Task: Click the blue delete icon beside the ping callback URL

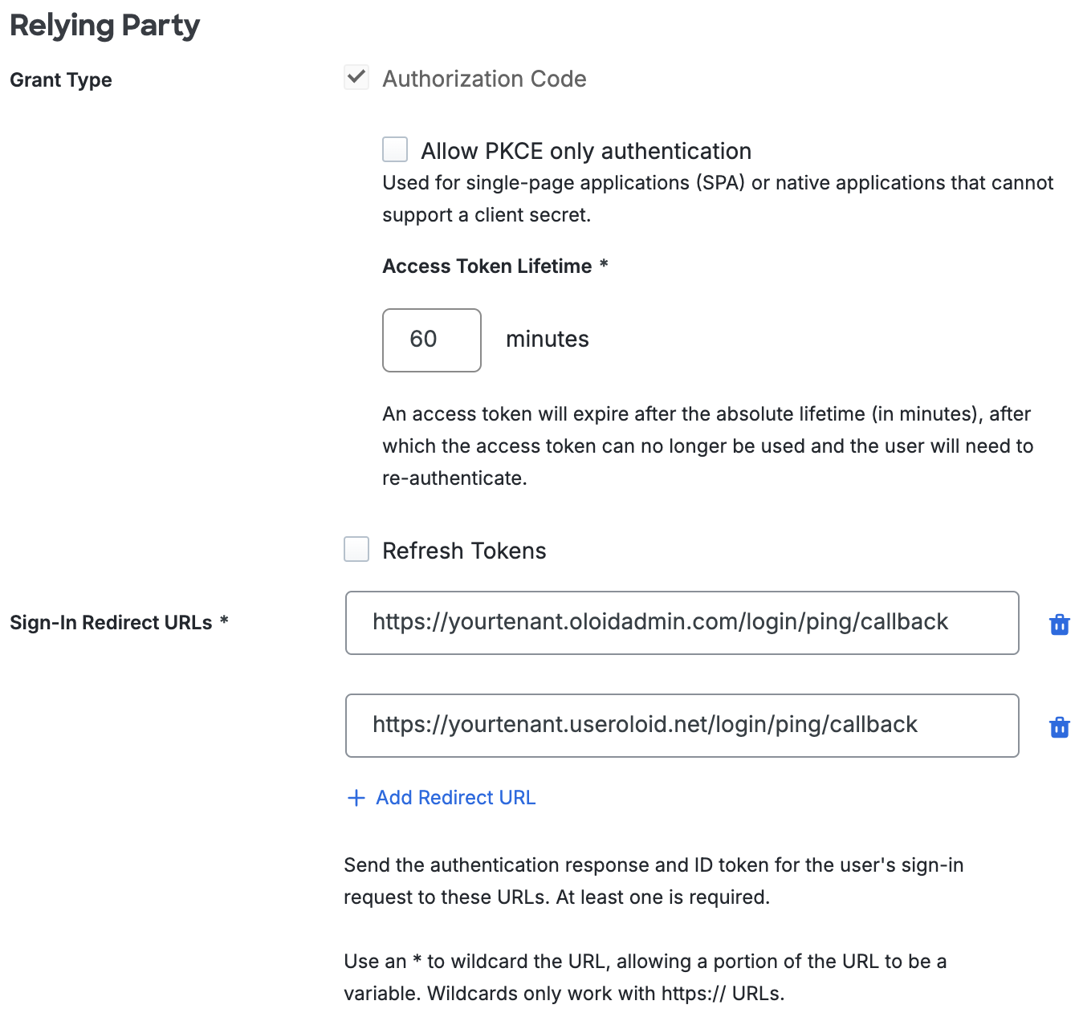Action: click(1060, 624)
